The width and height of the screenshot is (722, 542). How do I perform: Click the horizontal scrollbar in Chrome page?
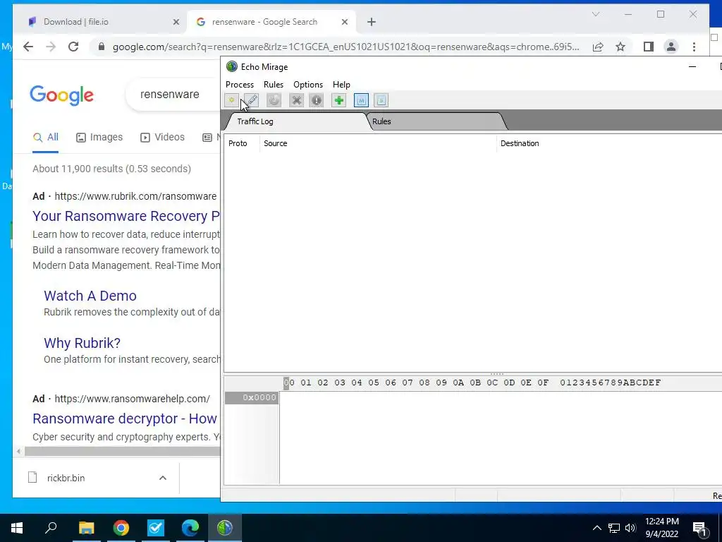122,451
